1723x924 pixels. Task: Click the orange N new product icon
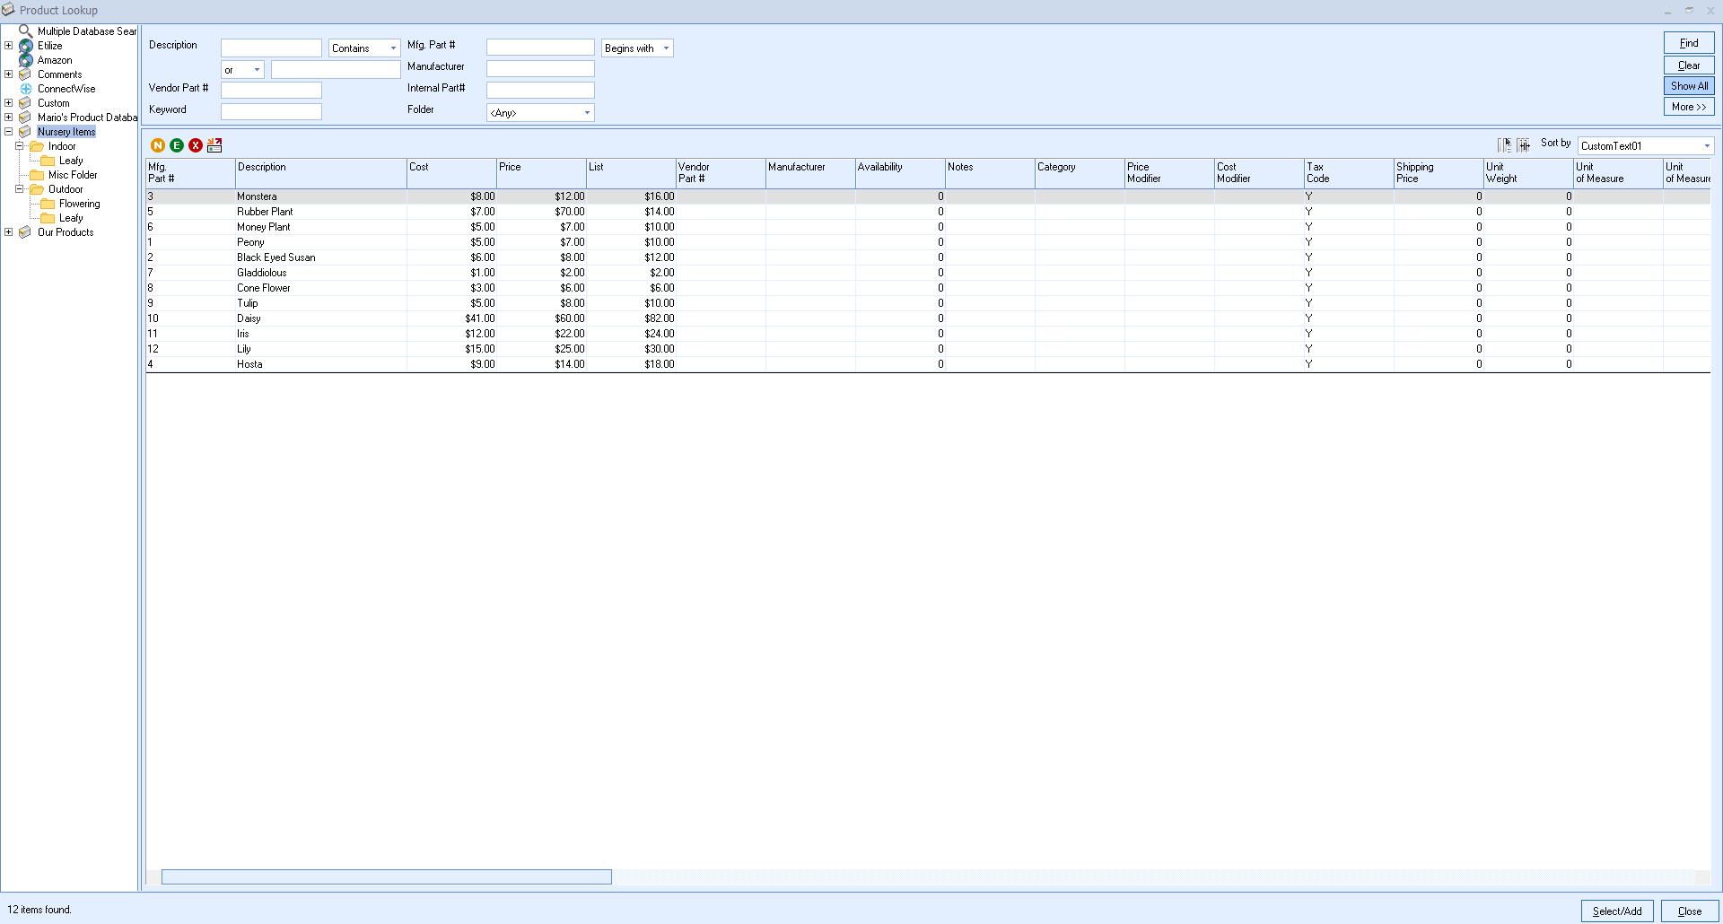click(x=158, y=145)
